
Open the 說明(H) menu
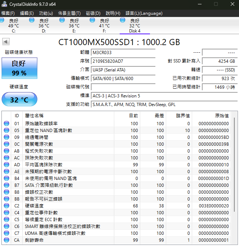(x=113, y=13)
